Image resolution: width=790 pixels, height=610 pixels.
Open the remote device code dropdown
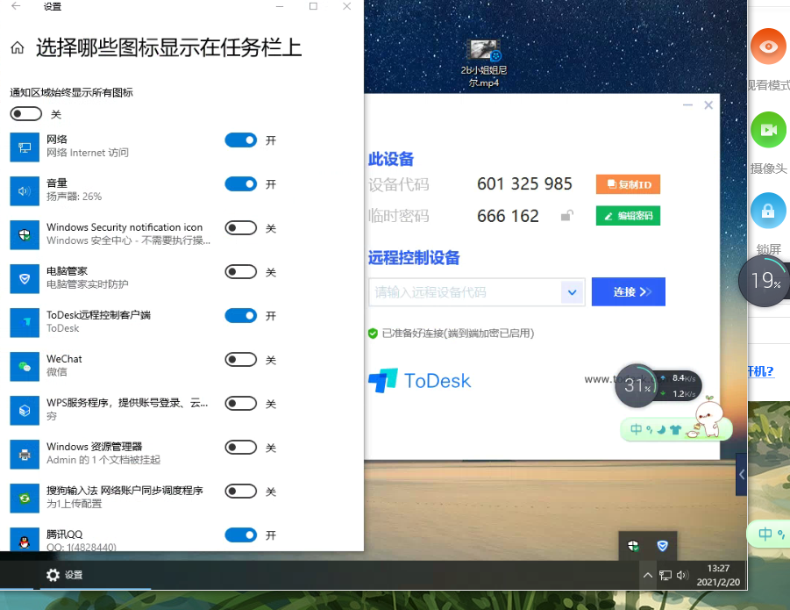[573, 292]
